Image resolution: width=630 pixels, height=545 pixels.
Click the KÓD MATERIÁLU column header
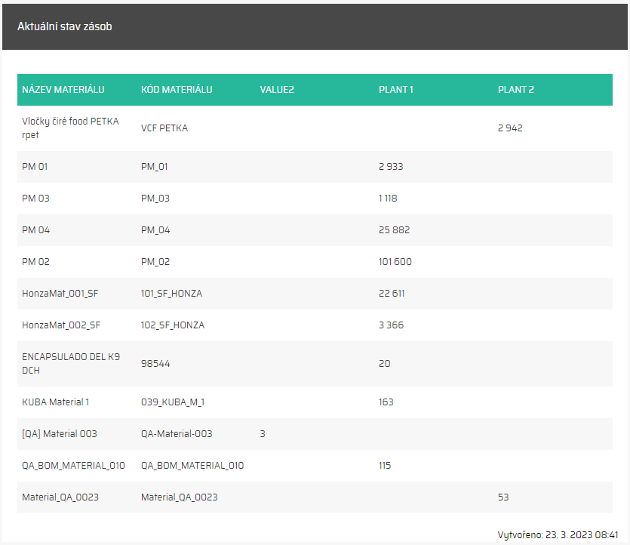177,90
